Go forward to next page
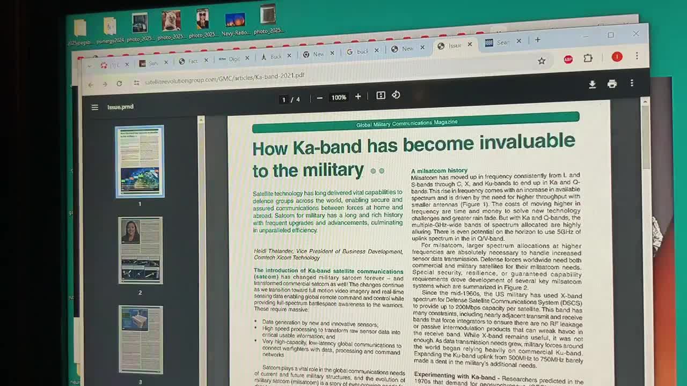Screen dimensions: 687x386 [x=105, y=84]
